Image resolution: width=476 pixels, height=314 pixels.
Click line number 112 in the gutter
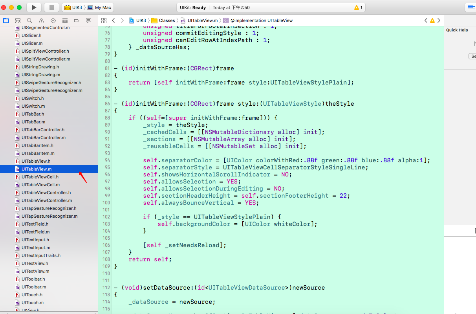[x=106, y=288]
